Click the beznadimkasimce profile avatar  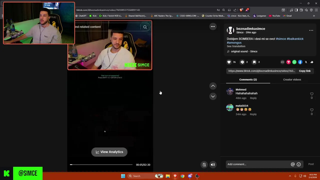(230, 30)
